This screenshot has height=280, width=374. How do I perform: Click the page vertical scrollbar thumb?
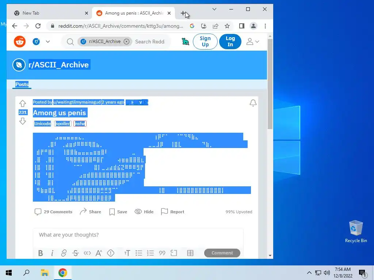point(270,84)
